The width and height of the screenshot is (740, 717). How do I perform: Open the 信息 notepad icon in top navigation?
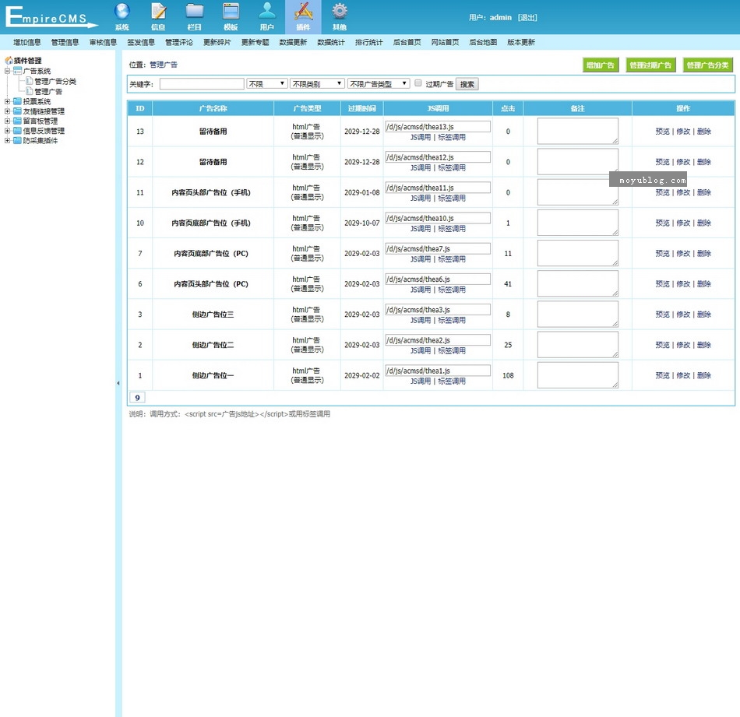[x=158, y=12]
